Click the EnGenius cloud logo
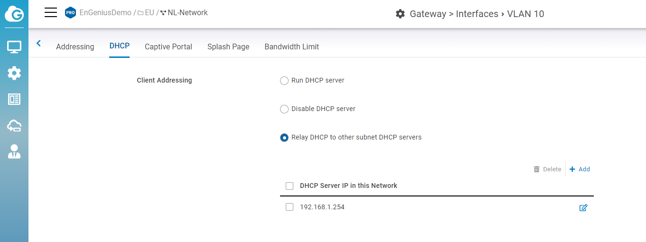Viewport: 646px width, 242px height. click(14, 14)
